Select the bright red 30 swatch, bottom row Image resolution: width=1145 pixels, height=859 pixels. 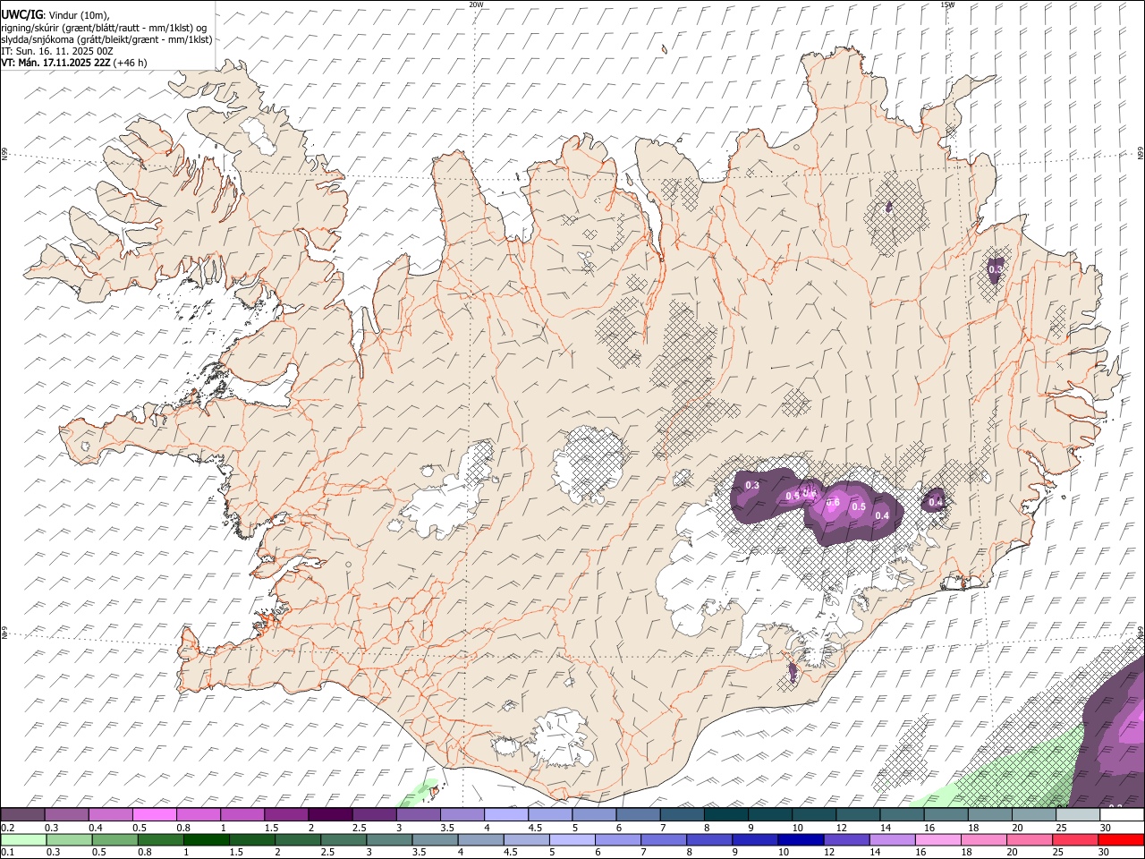tap(1119, 840)
